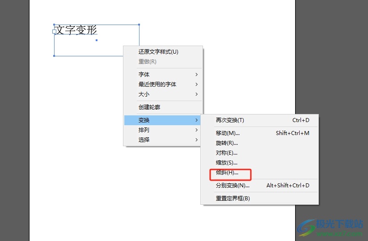
Task: Open the 字体 submenu
Action: point(163,74)
